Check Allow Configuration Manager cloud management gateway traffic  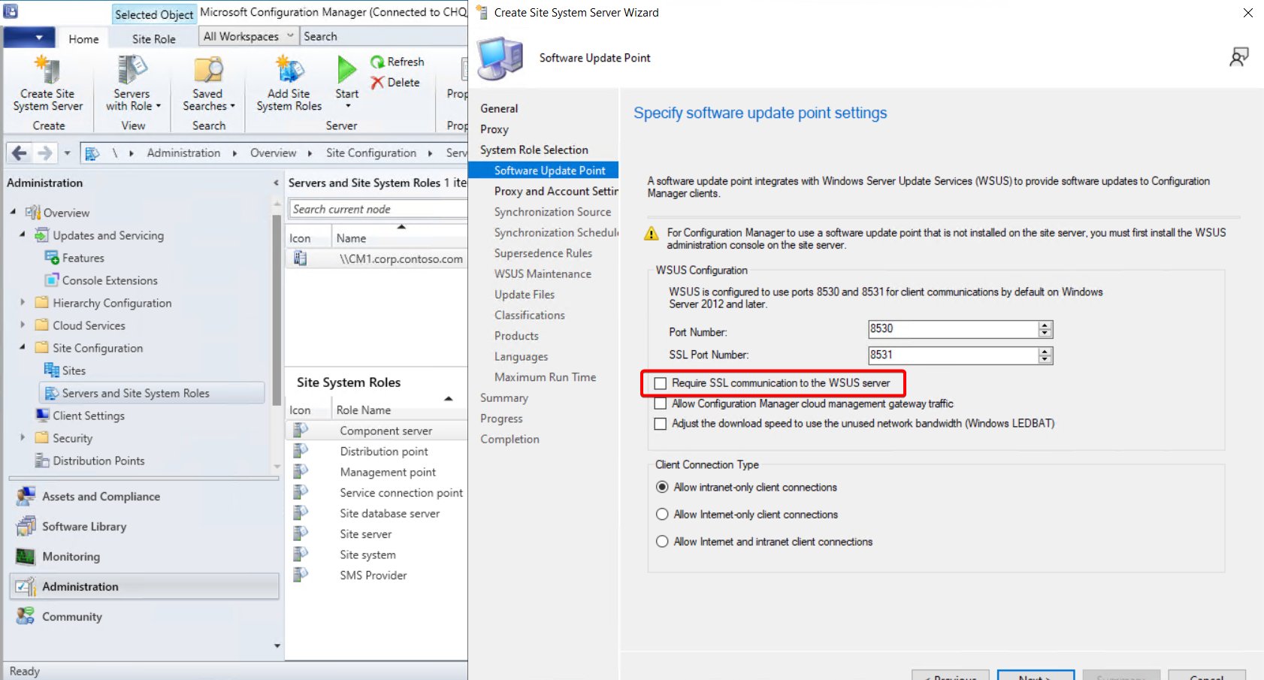coord(661,403)
